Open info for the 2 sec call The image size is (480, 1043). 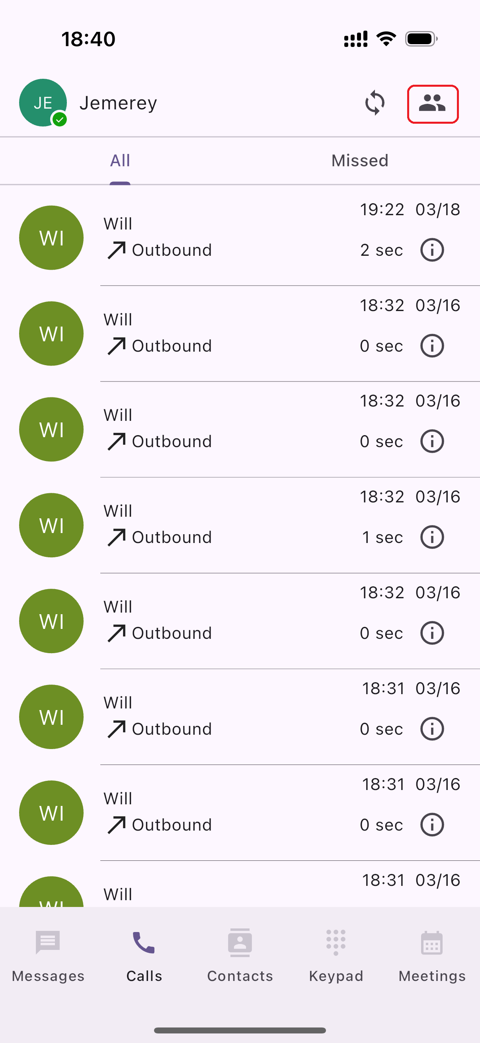(432, 250)
